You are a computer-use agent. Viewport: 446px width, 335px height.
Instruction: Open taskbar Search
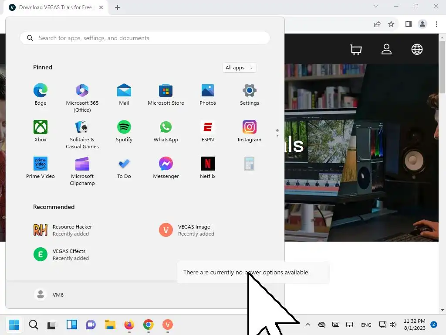[33, 325]
